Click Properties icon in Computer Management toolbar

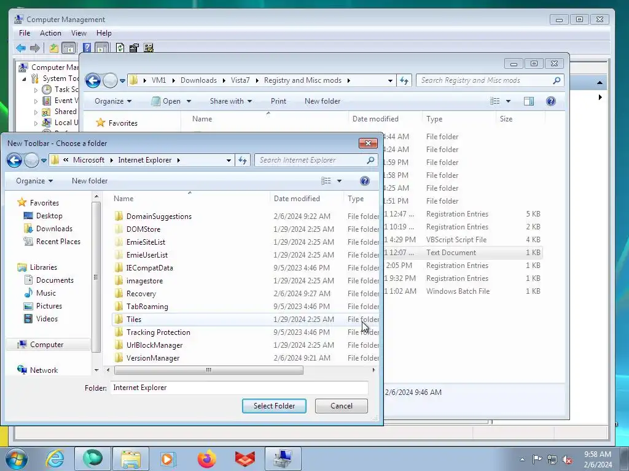pyautogui.click(x=134, y=48)
